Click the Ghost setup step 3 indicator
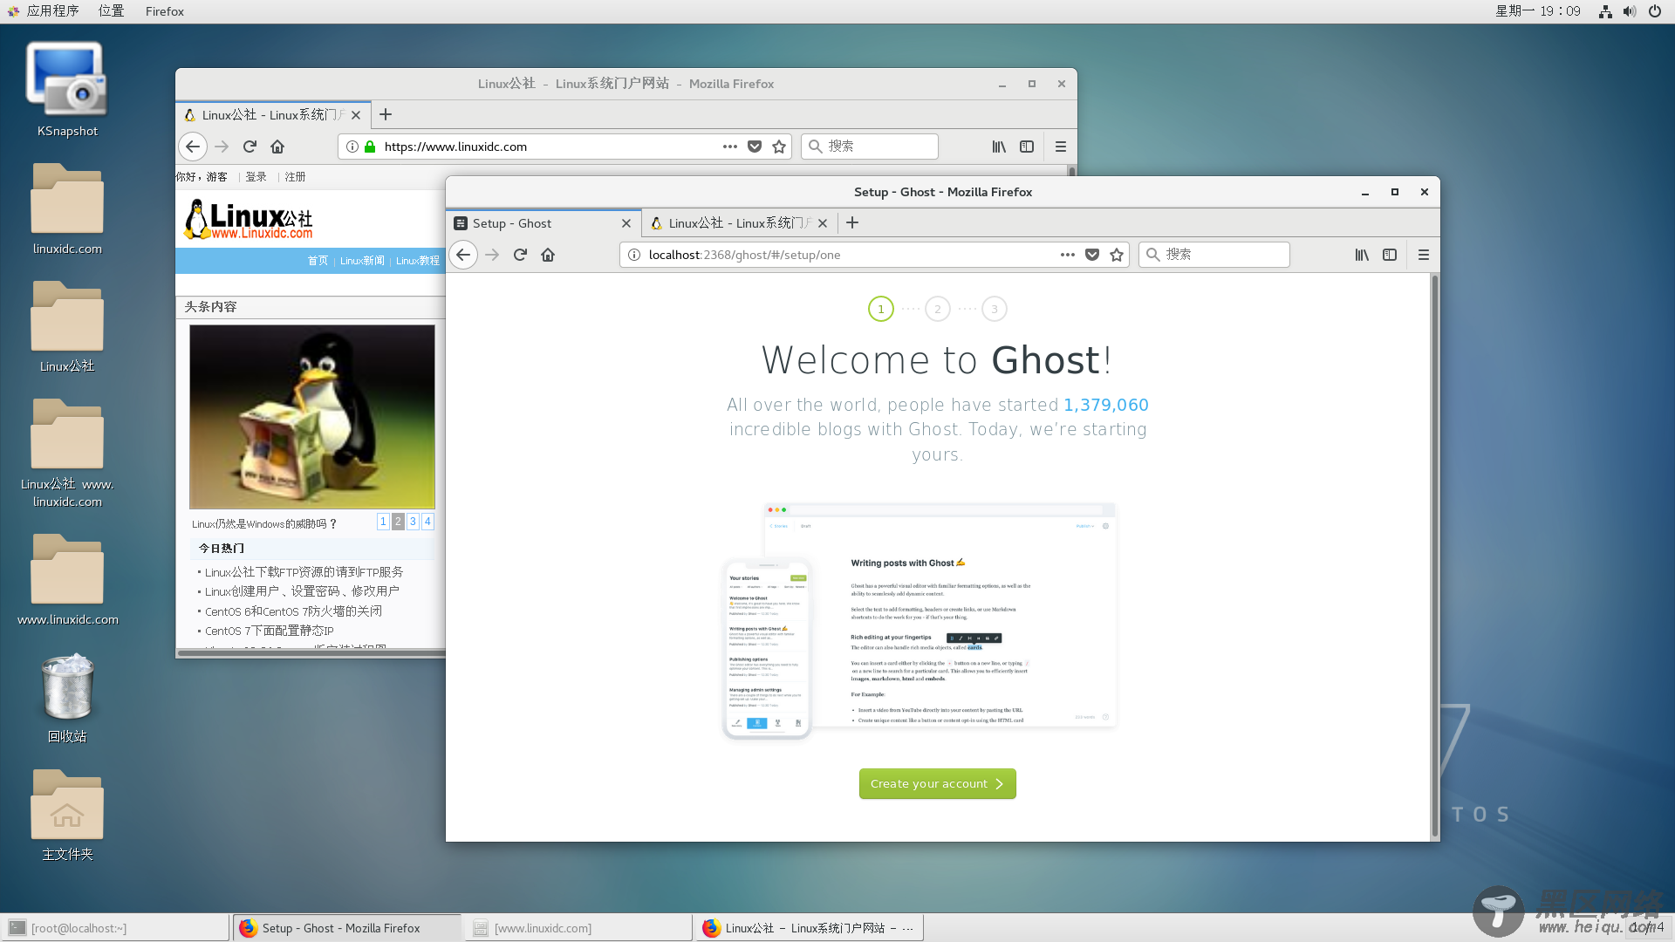1675x942 pixels. click(994, 308)
